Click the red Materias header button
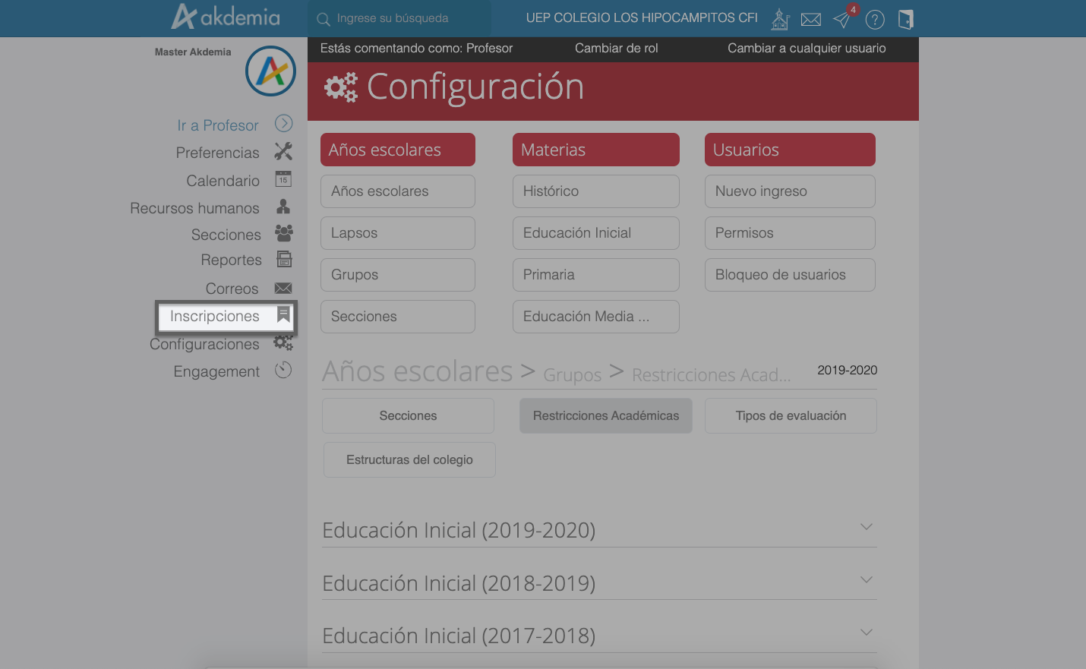The width and height of the screenshot is (1086, 669). [596, 150]
